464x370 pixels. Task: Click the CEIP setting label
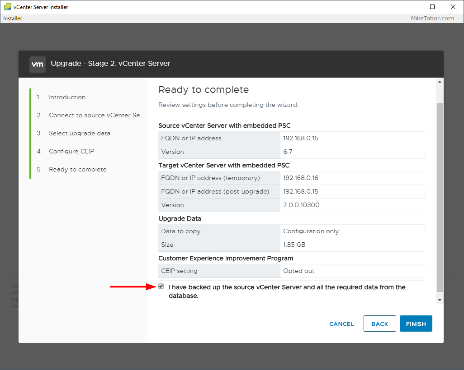coord(180,271)
